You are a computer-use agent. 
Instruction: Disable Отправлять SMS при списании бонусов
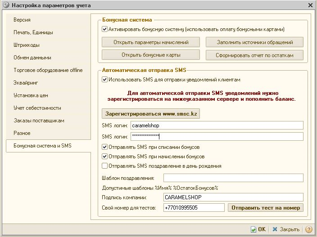(104, 147)
